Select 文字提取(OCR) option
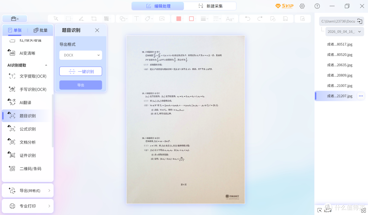Screen dimensions: 368x215 click(x=27, y=76)
